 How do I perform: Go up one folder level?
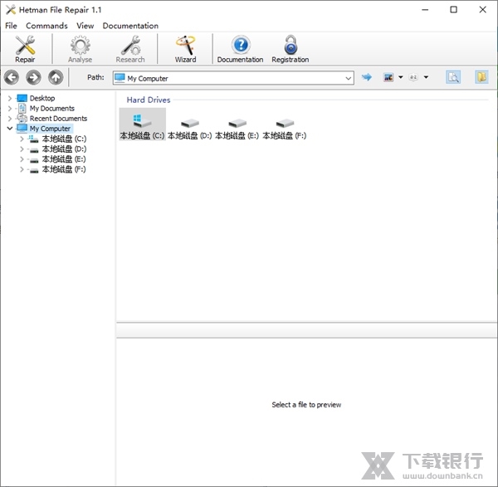56,78
